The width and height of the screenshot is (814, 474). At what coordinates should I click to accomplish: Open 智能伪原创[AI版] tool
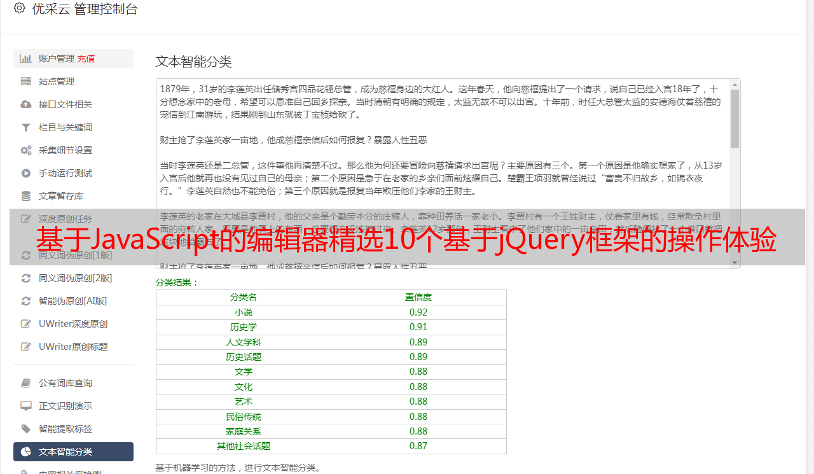click(73, 301)
